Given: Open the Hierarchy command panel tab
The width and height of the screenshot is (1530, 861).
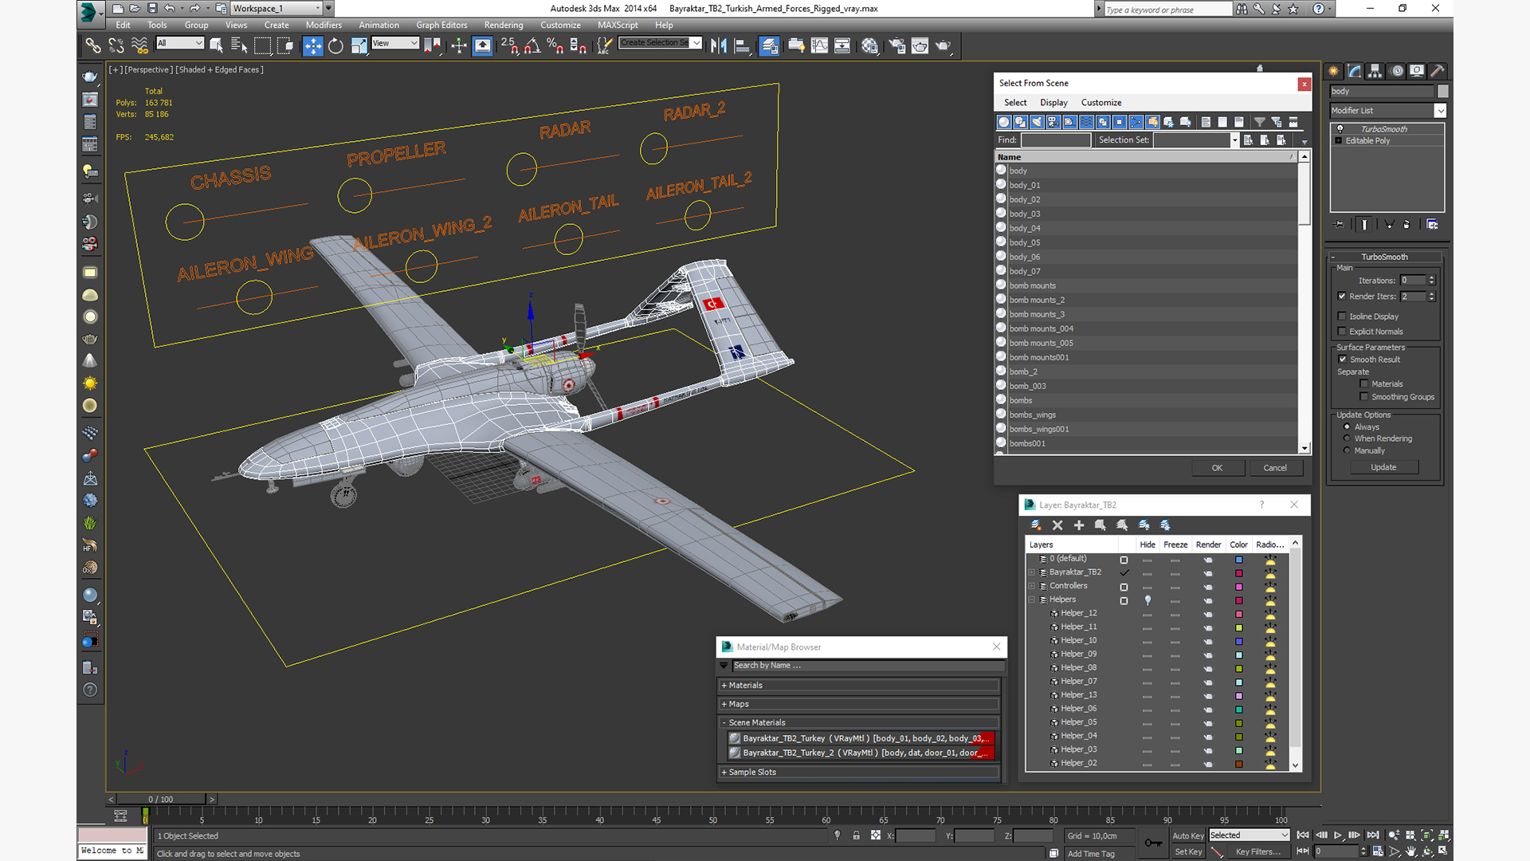Looking at the screenshot, I should [x=1375, y=71].
